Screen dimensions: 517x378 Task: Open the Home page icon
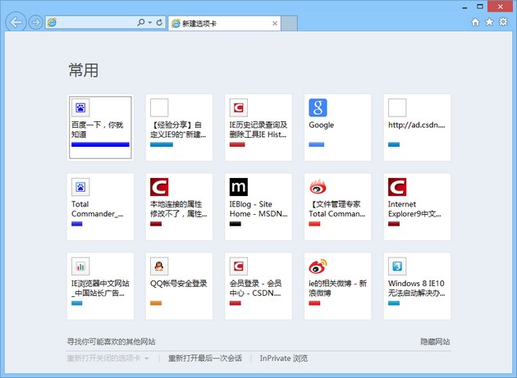(475, 22)
